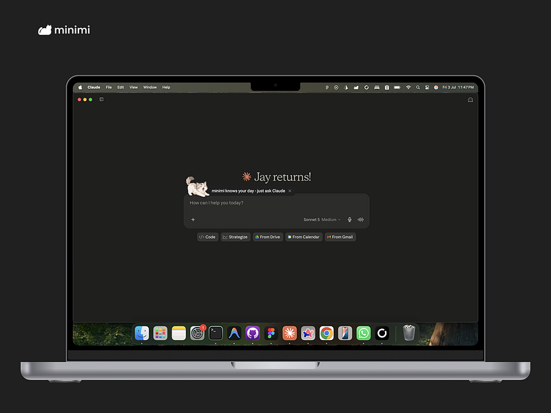Select the From Calendar chip
551x413 pixels.
pyautogui.click(x=304, y=237)
